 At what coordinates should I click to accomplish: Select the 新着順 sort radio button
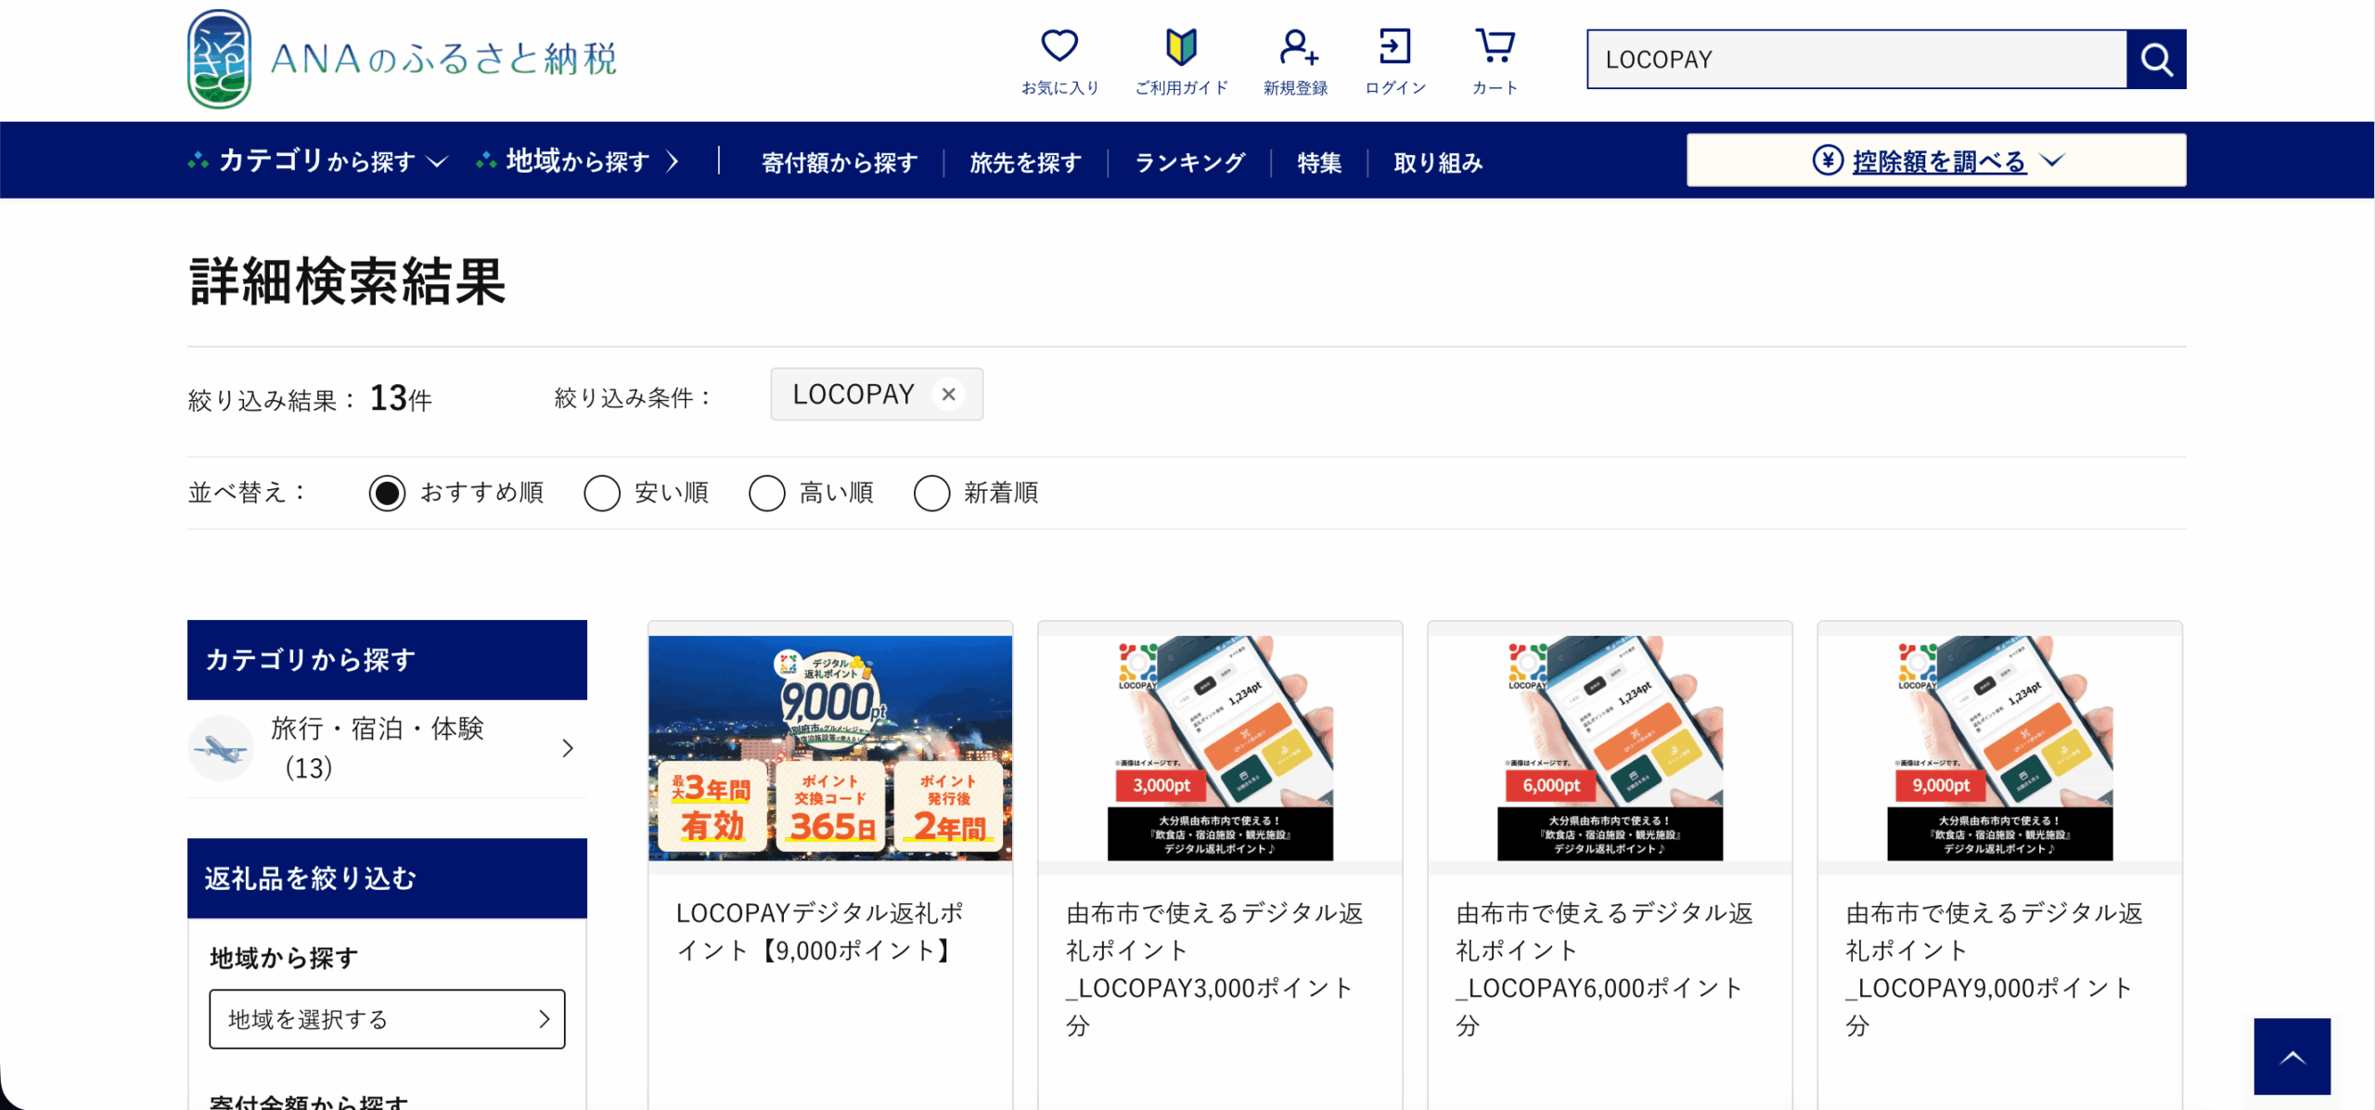point(931,493)
